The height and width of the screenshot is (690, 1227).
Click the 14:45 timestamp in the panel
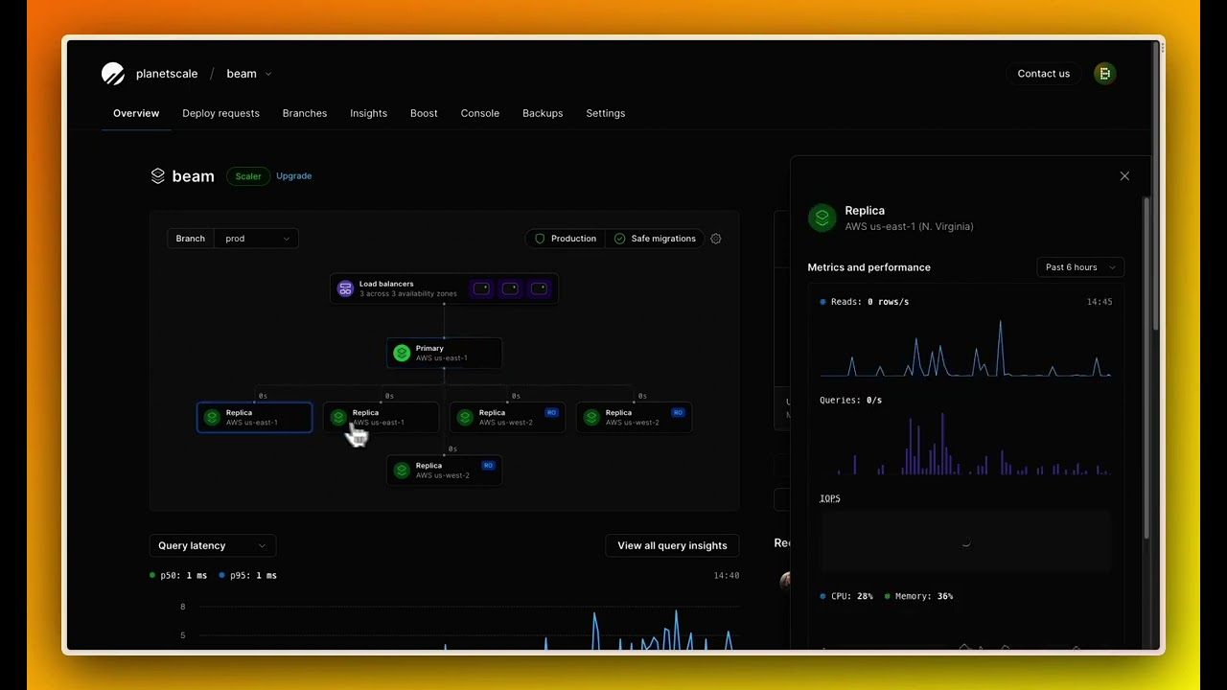1100,302
